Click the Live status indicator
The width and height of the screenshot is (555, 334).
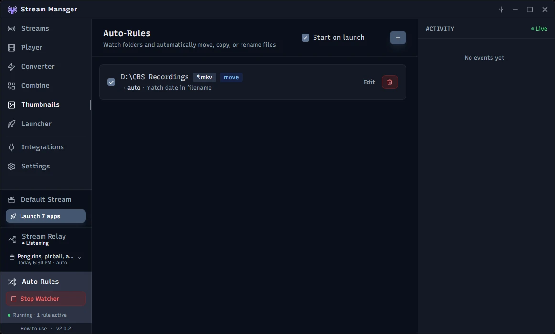click(x=539, y=29)
